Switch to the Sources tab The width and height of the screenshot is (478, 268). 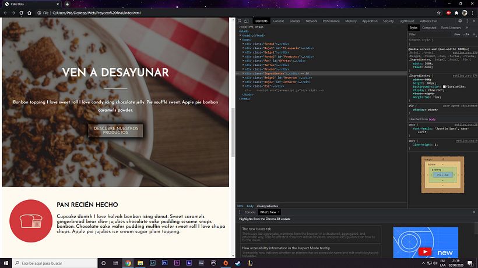(294, 21)
